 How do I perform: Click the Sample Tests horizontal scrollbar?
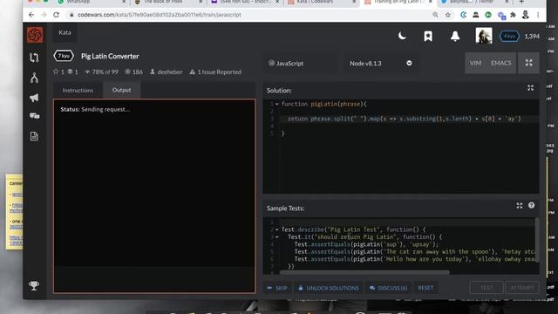(x=364, y=272)
